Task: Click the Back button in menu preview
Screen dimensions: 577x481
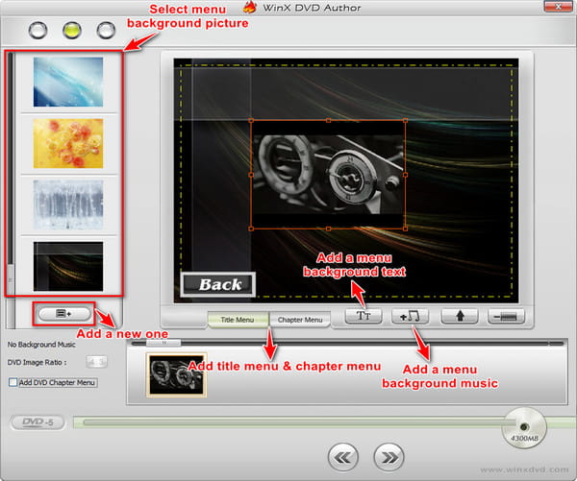Action: click(218, 284)
